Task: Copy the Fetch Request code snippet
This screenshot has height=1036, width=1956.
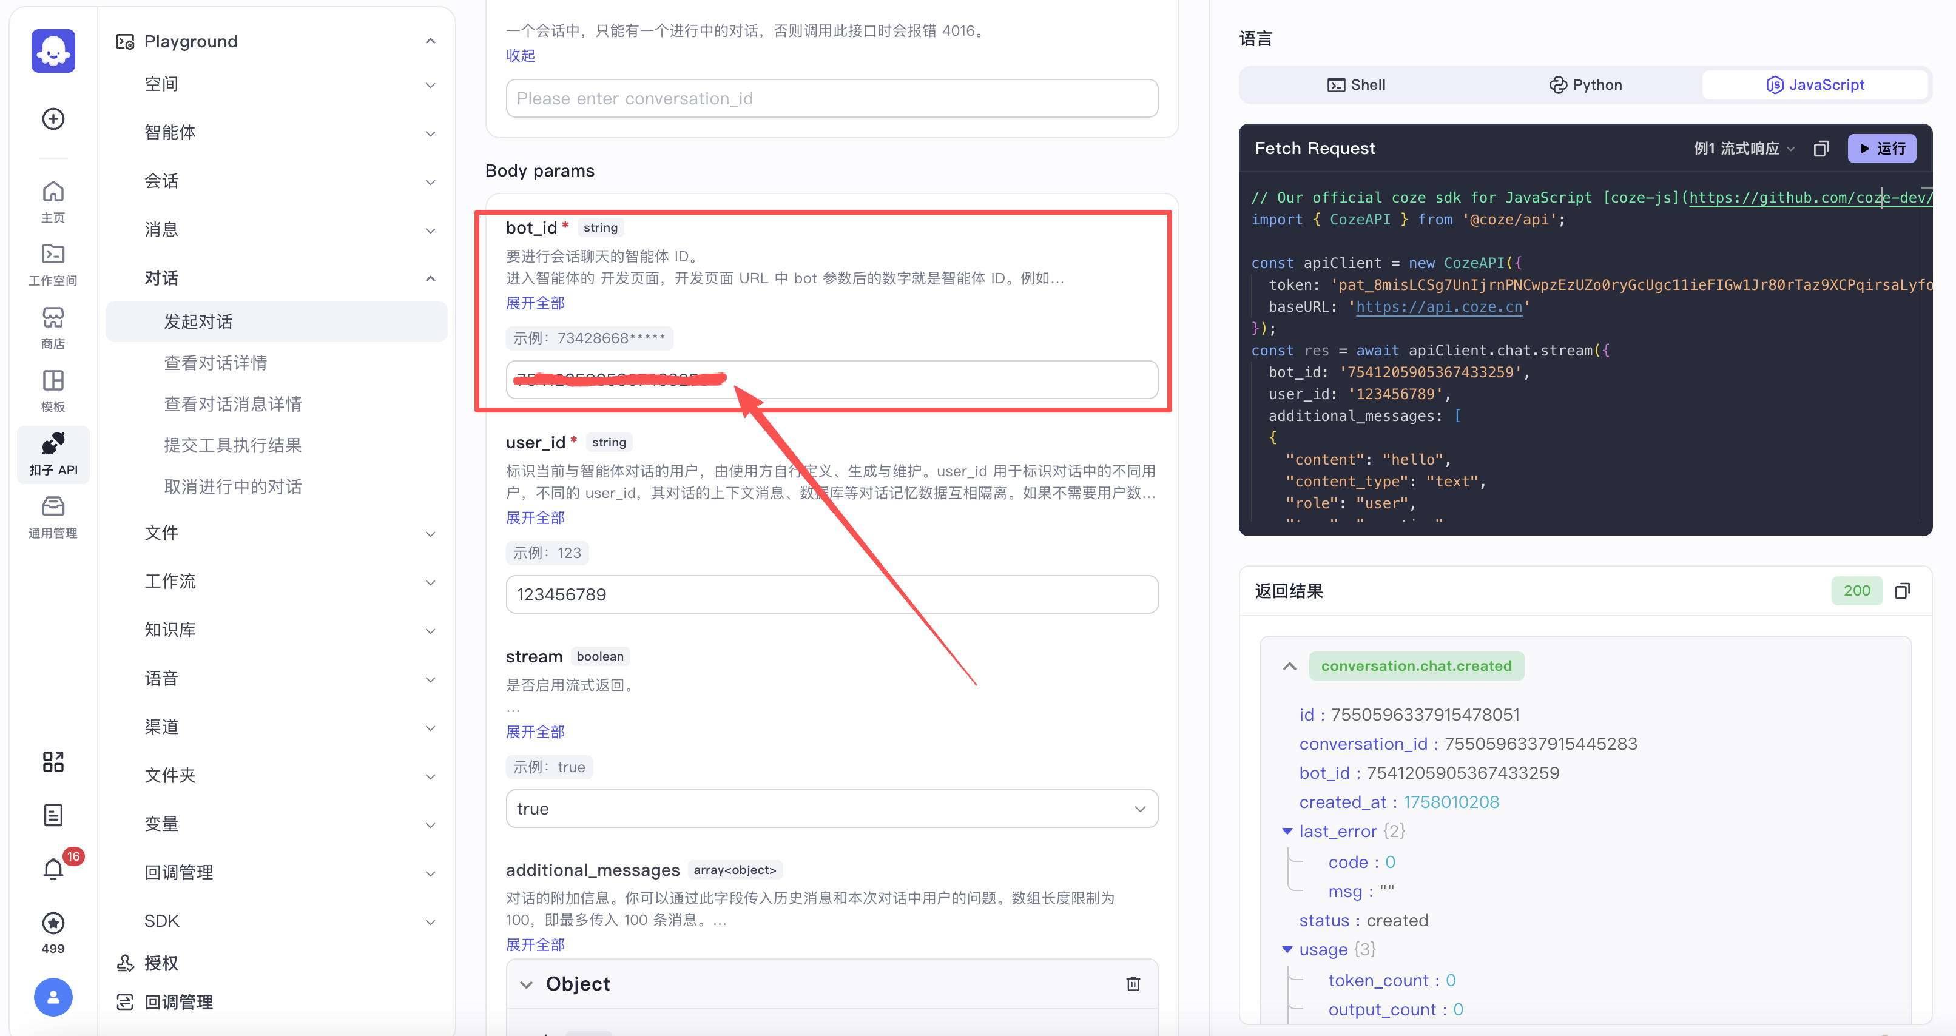Action: coord(1821,148)
